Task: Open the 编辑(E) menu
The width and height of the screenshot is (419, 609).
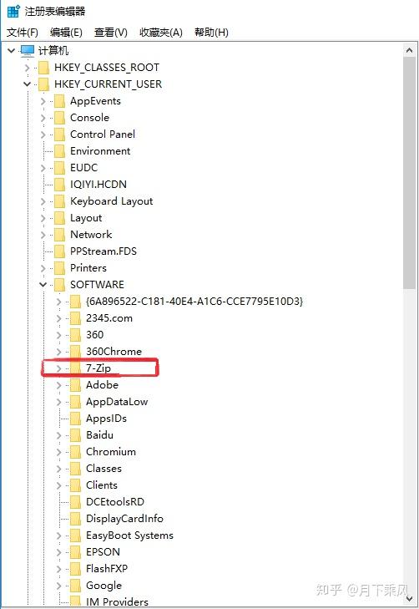Action: point(66,33)
